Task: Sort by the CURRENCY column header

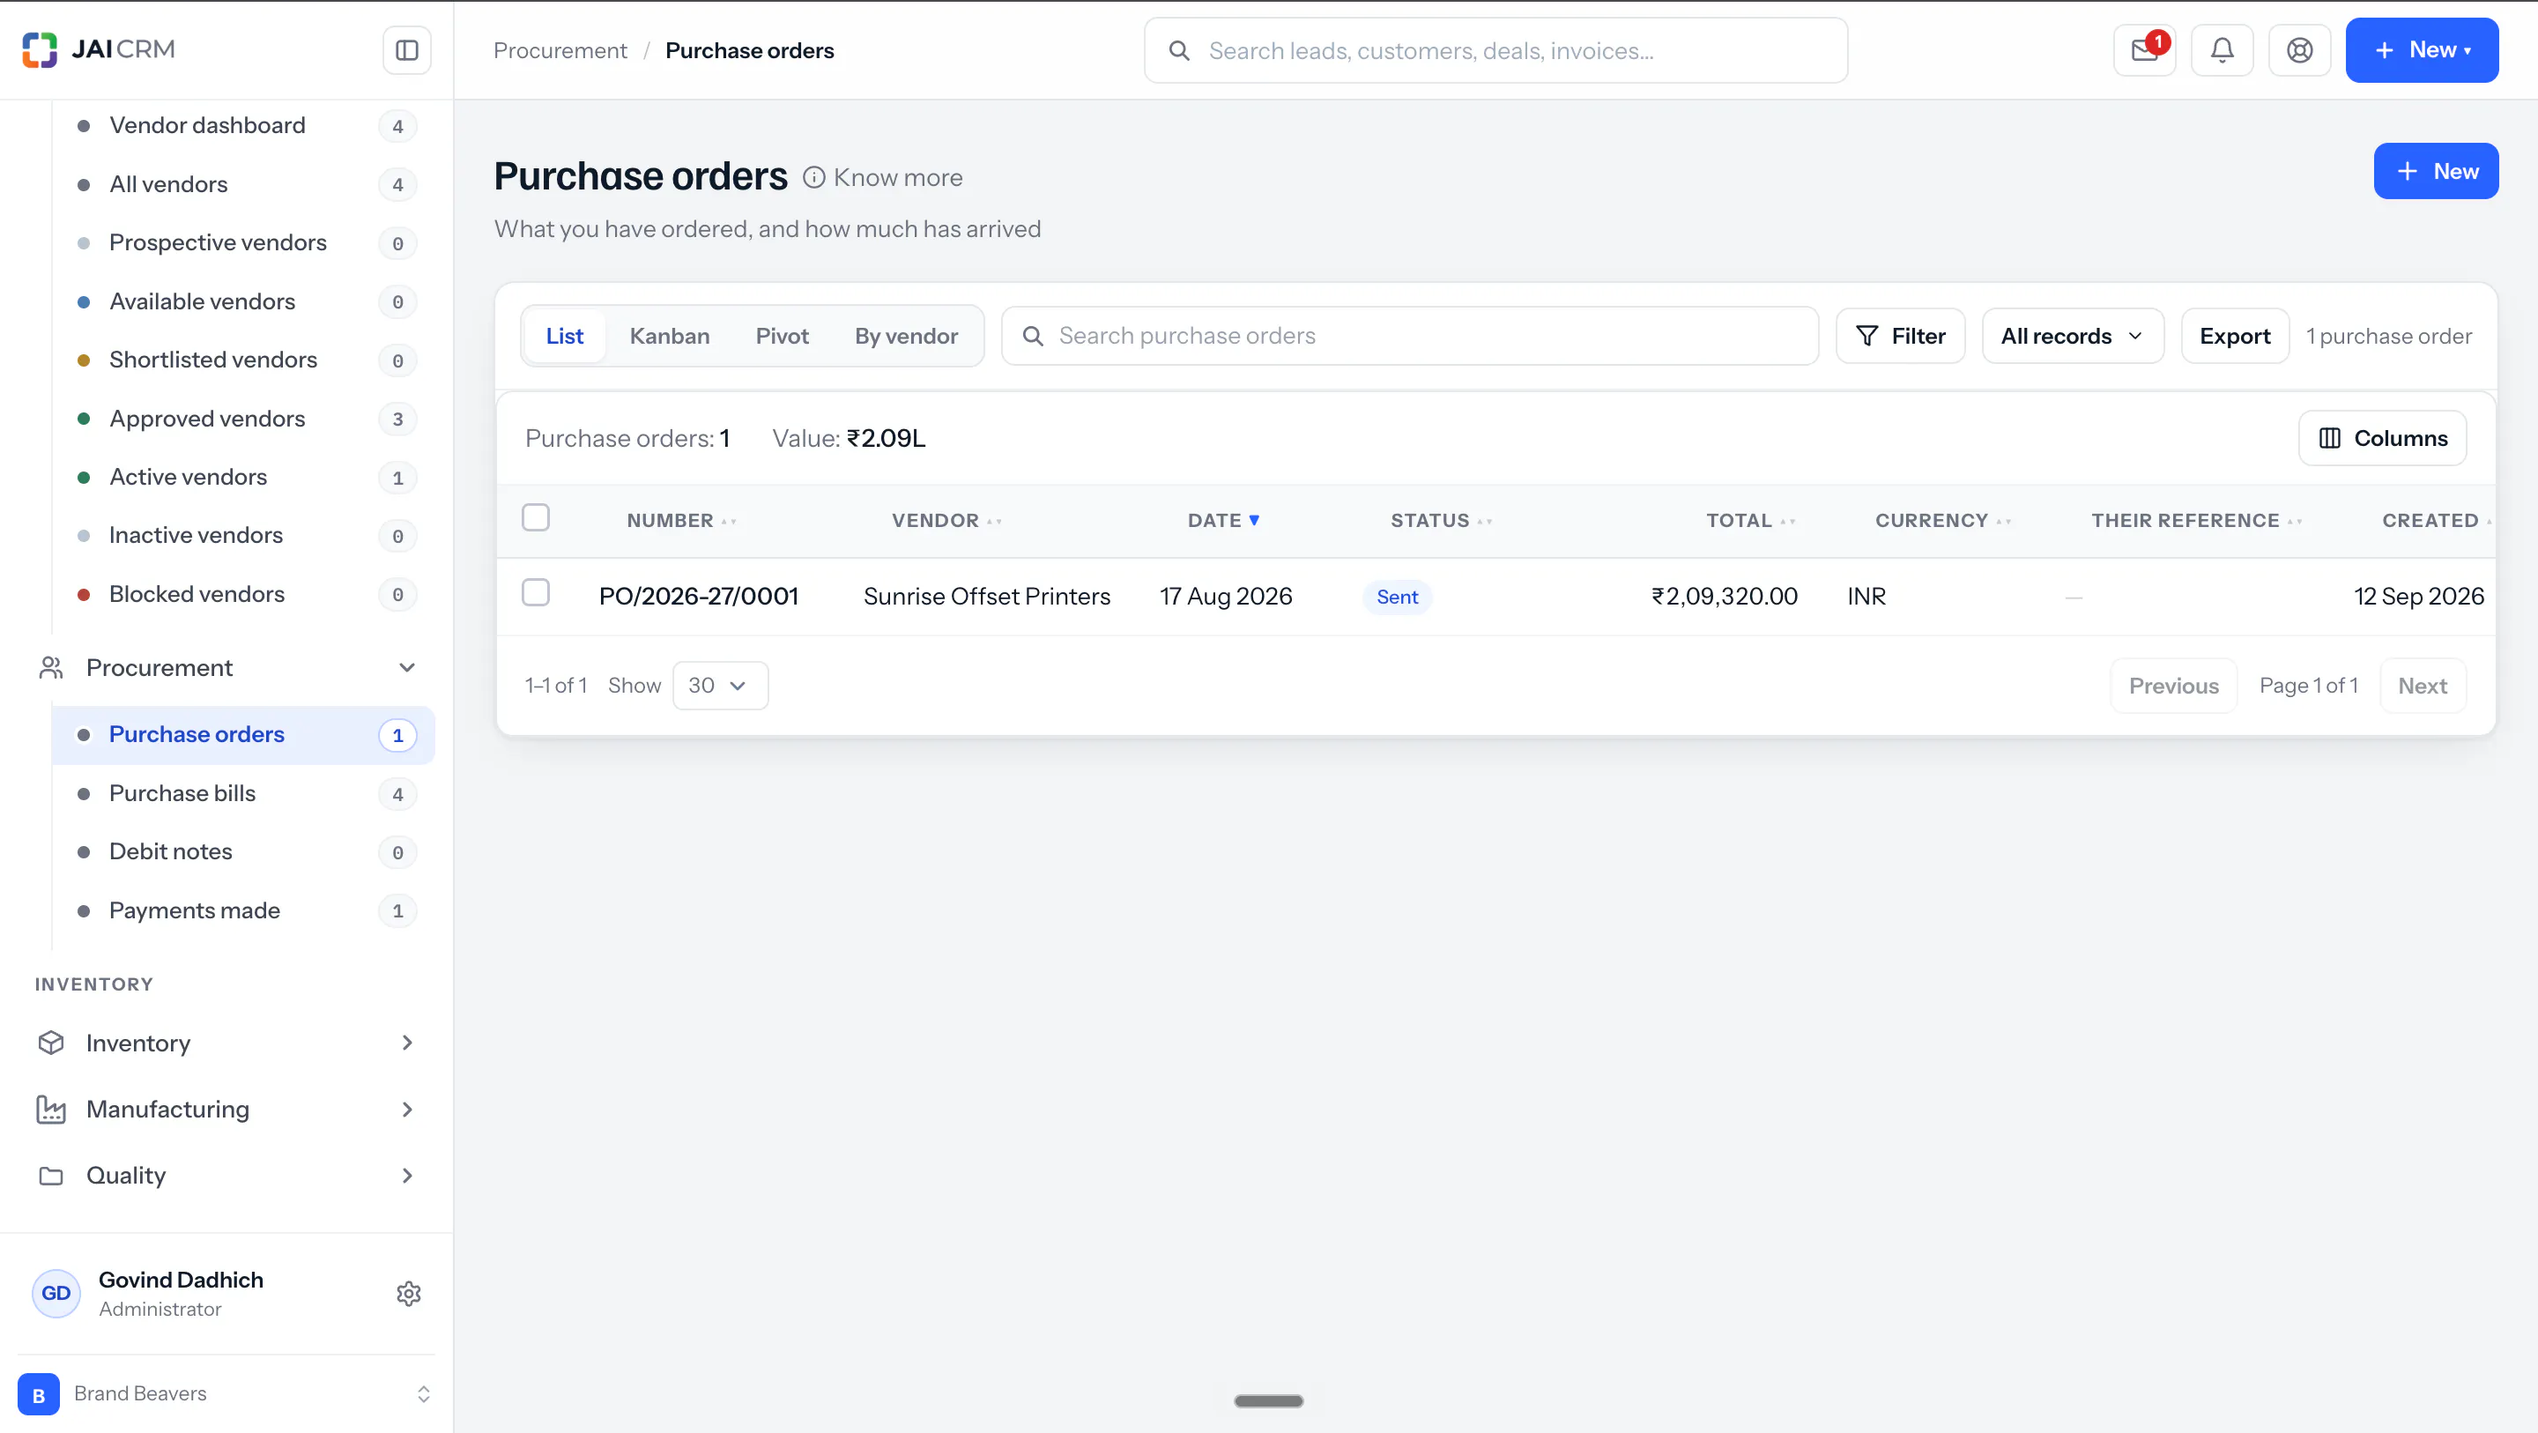Action: pos(1943,520)
